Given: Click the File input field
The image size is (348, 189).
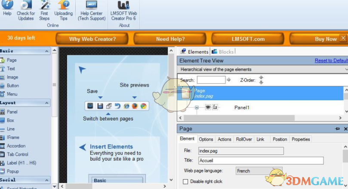Looking at the screenshot, I should (x=241, y=151).
